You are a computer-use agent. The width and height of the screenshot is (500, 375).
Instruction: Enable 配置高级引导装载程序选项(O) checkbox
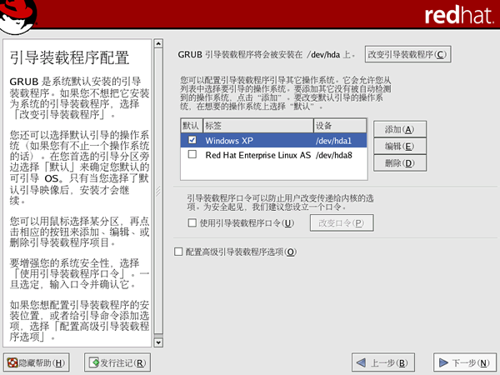point(178,252)
